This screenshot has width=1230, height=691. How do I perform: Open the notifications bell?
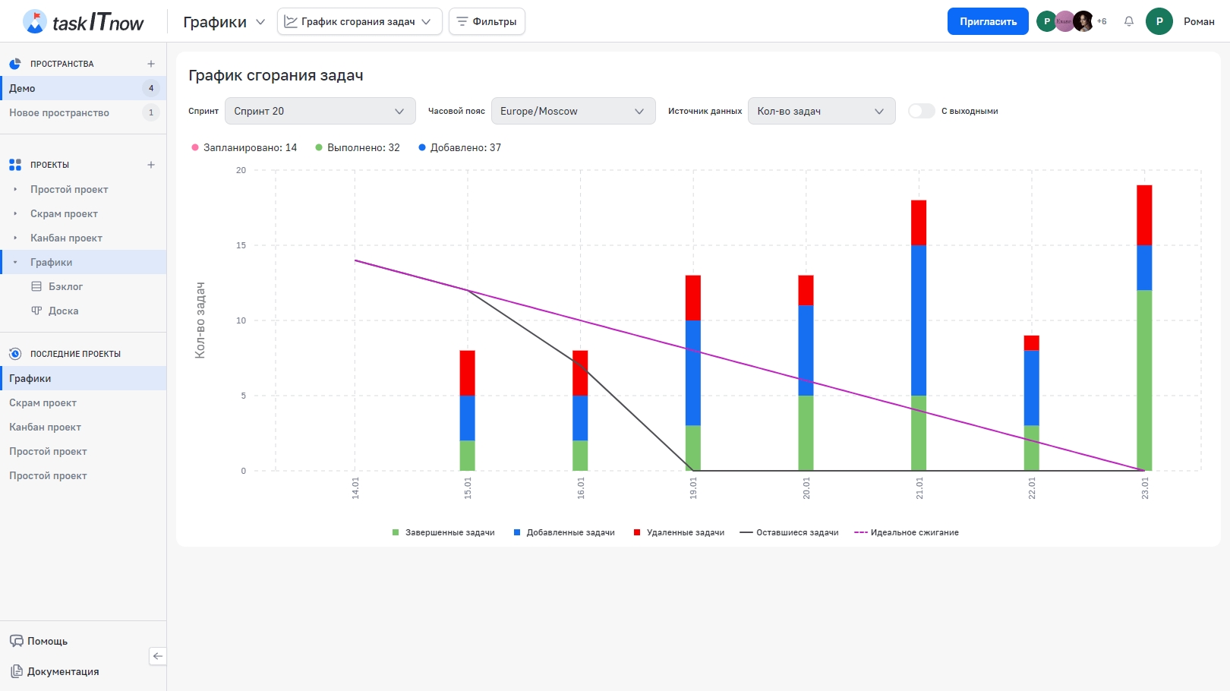coord(1129,21)
